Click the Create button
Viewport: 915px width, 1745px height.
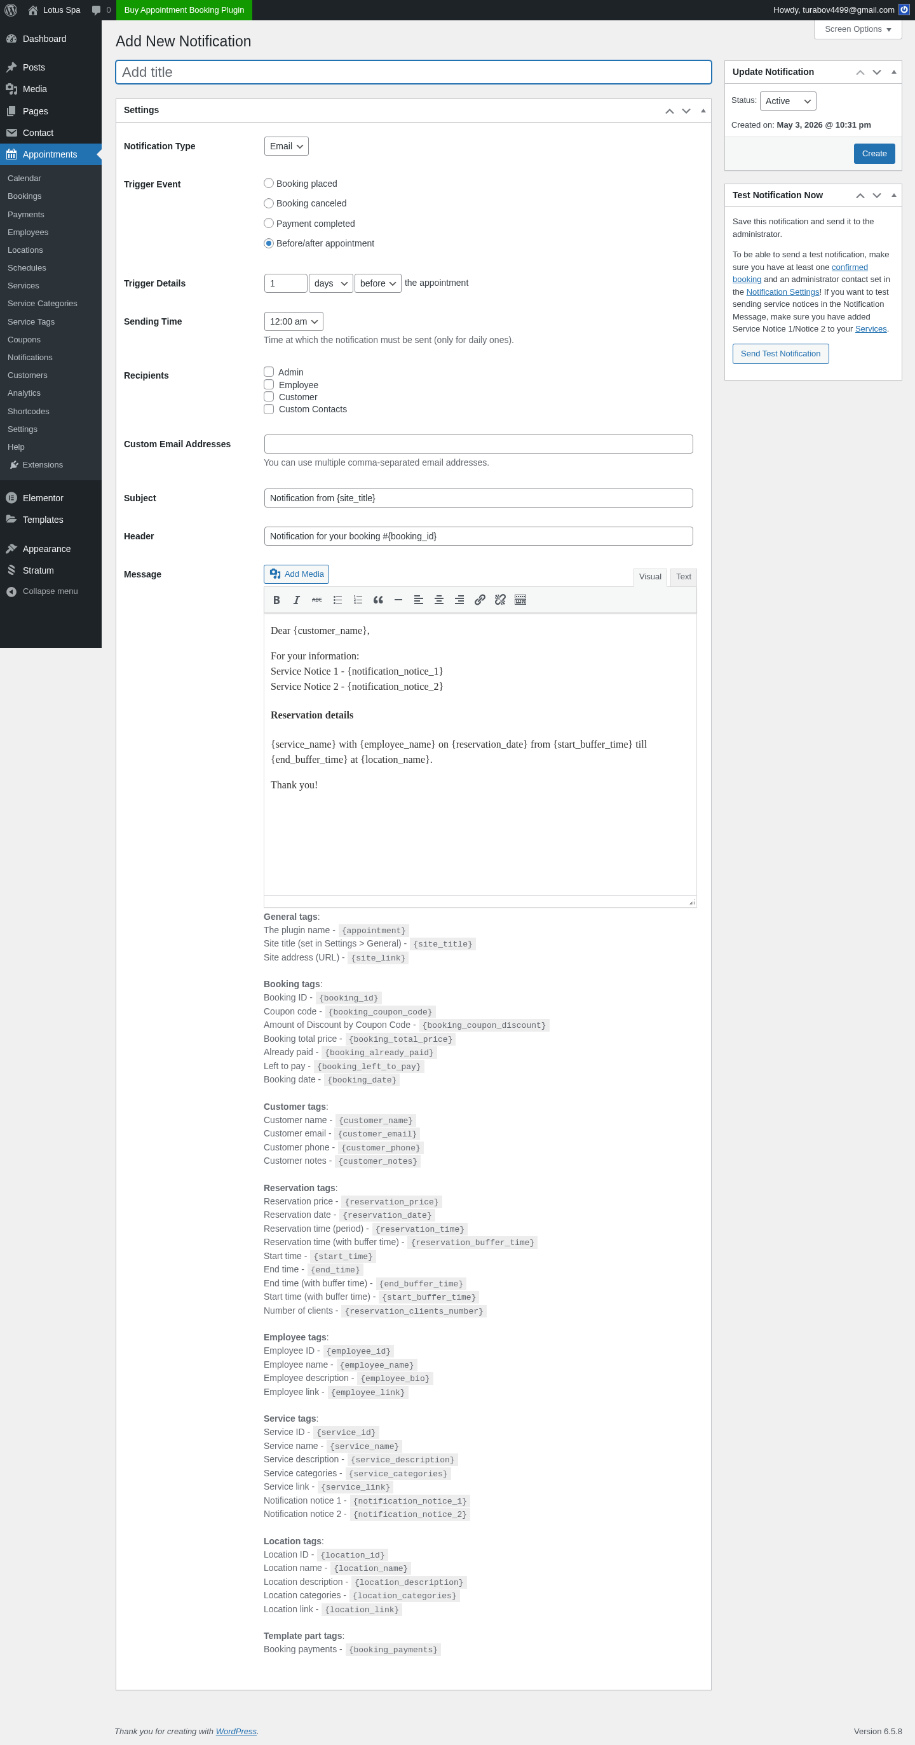tap(874, 154)
